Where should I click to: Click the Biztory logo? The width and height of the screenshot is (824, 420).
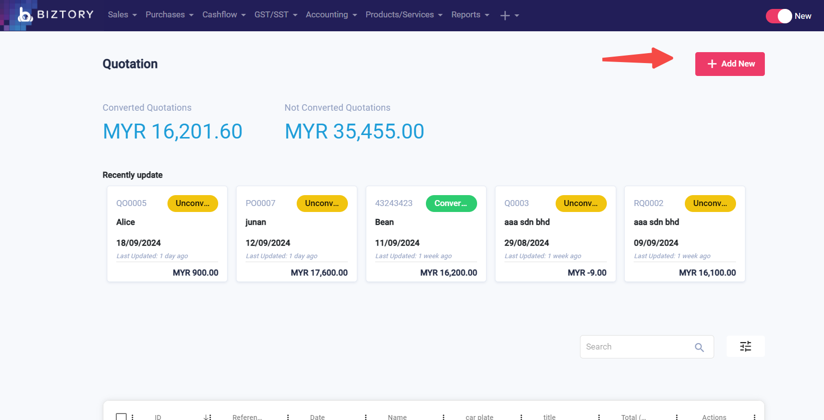click(x=56, y=14)
